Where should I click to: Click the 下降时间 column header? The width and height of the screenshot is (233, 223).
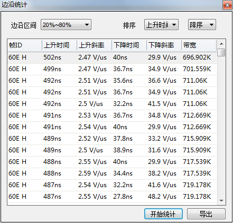129,45
